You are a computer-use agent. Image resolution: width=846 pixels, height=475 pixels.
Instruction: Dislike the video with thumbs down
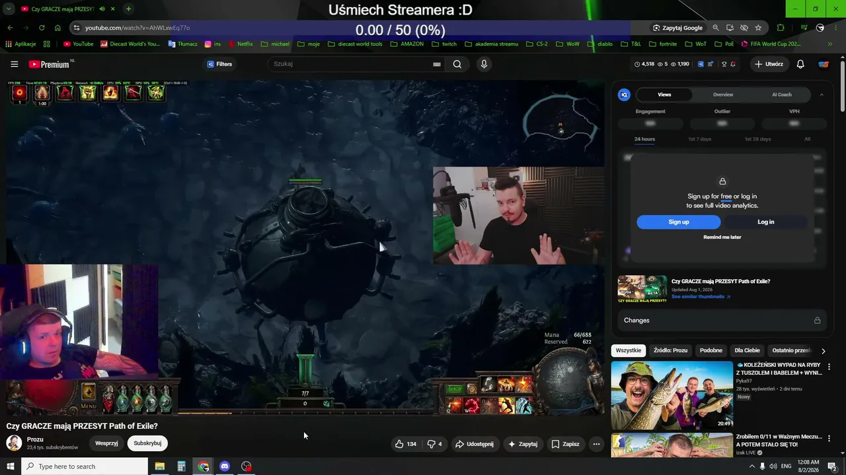434,444
